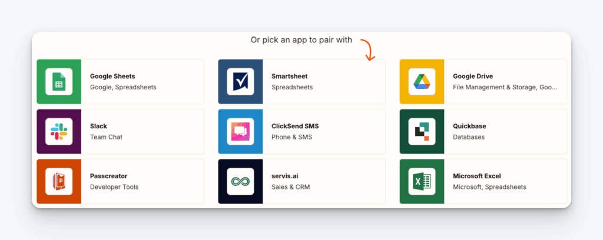The height and width of the screenshot is (240, 603).
Task: Click the Passcreator app icon
Action: [59, 181]
